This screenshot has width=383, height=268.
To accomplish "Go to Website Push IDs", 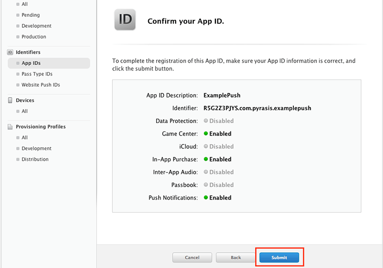I will click(41, 85).
